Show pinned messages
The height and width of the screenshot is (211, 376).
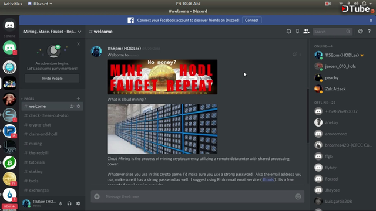click(297, 31)
